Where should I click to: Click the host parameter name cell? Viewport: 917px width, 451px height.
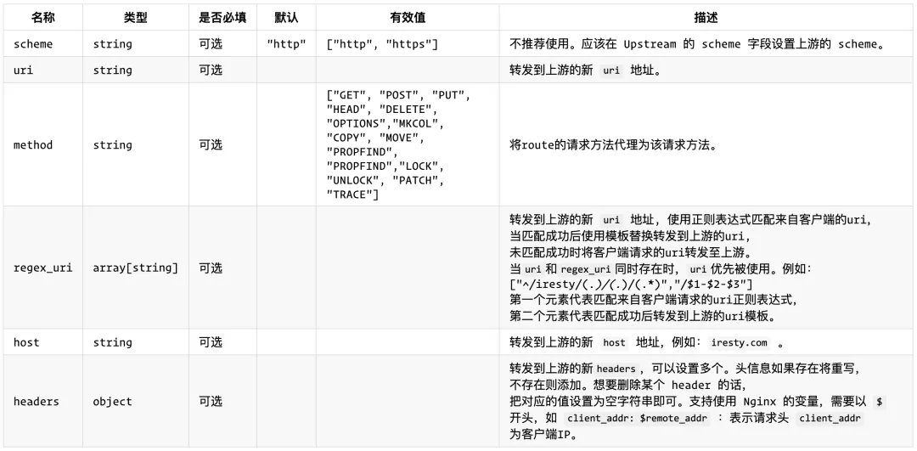(26, 342)
